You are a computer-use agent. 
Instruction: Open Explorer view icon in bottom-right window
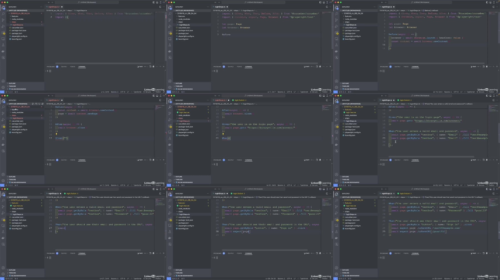(x=337, y=194)
